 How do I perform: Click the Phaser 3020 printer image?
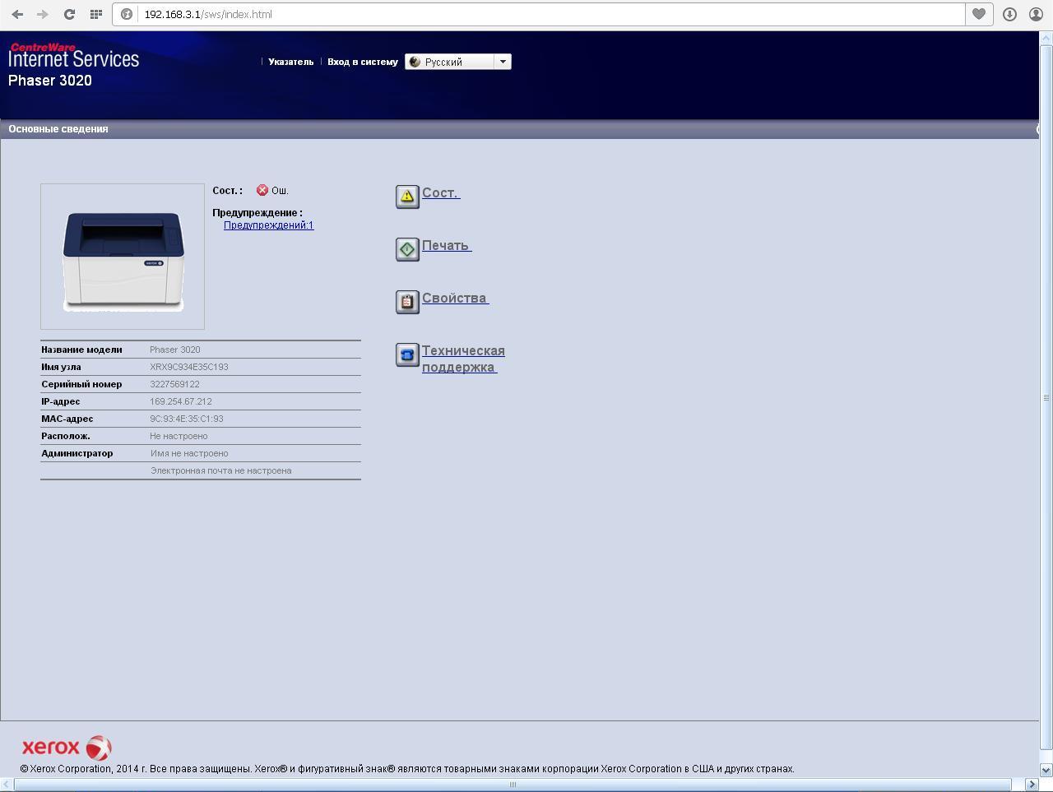coord(123,257)
